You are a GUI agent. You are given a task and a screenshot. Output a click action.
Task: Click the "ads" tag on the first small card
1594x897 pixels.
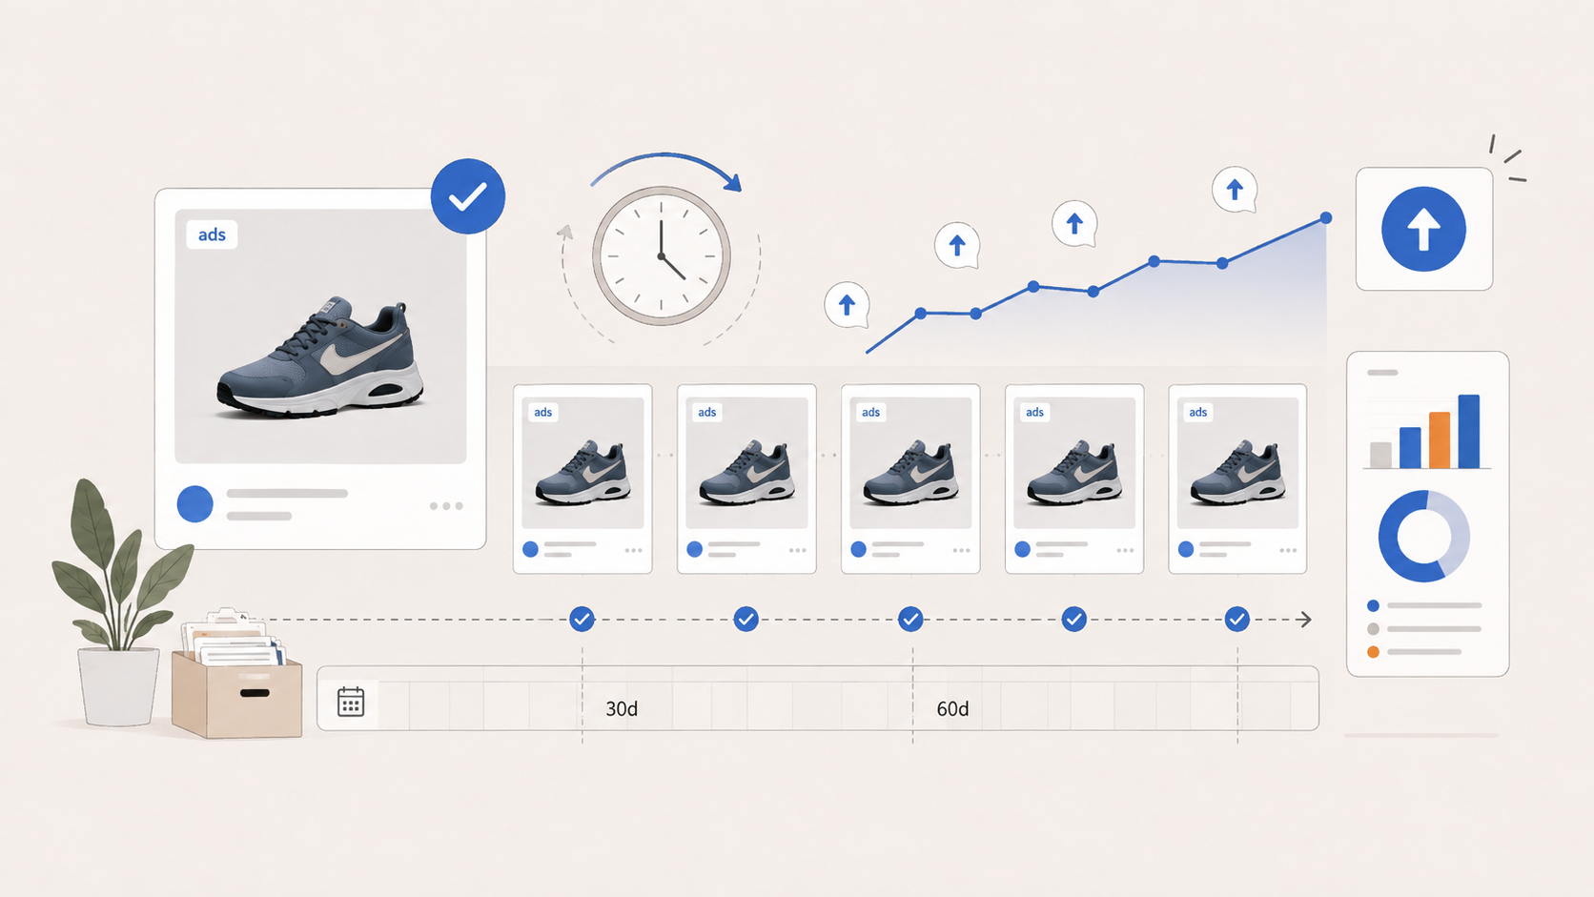542,412
